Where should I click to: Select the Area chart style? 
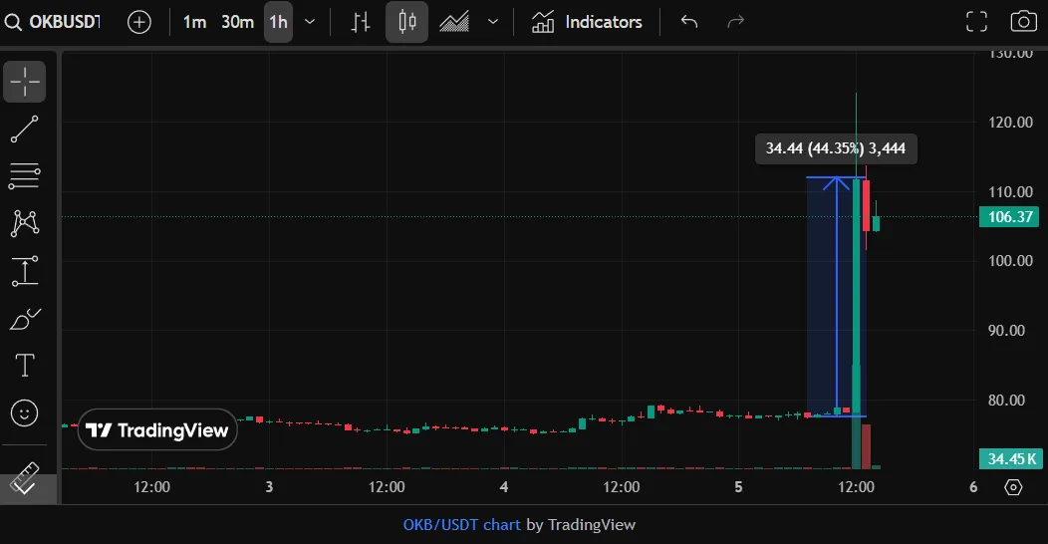click(x=454, y=22)
